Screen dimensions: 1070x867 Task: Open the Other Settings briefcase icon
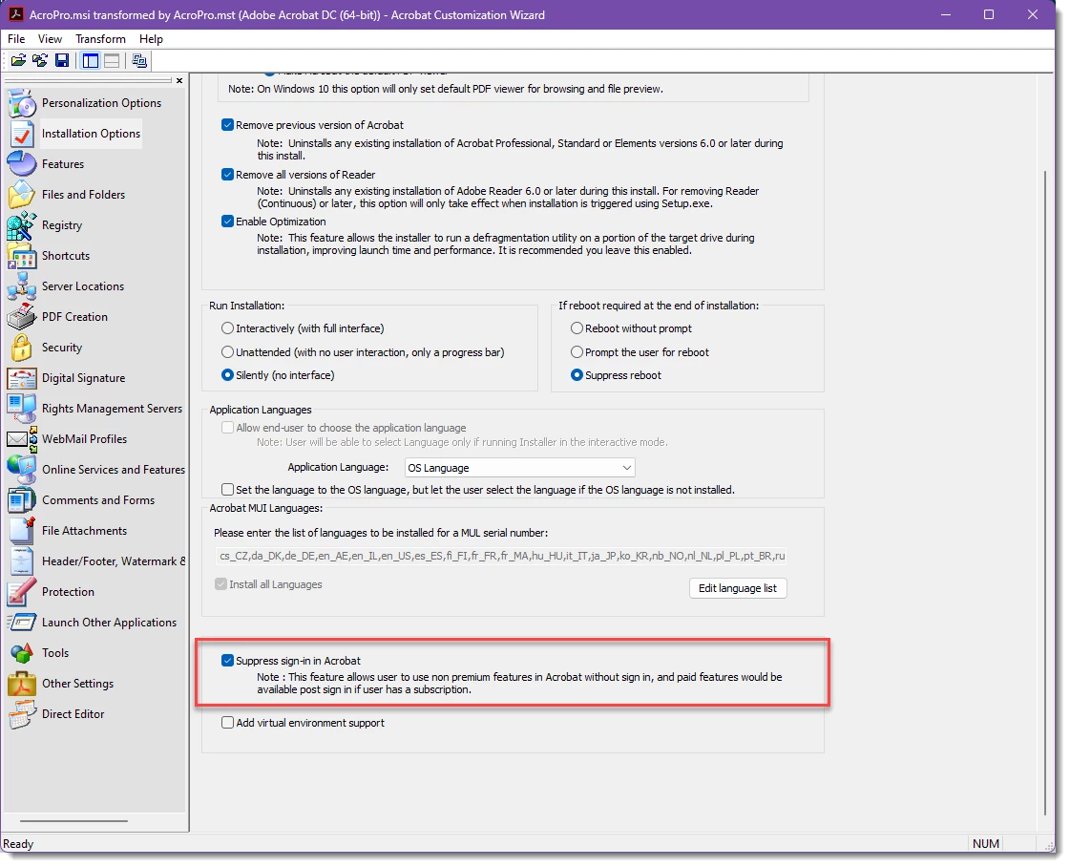(22, 684)
